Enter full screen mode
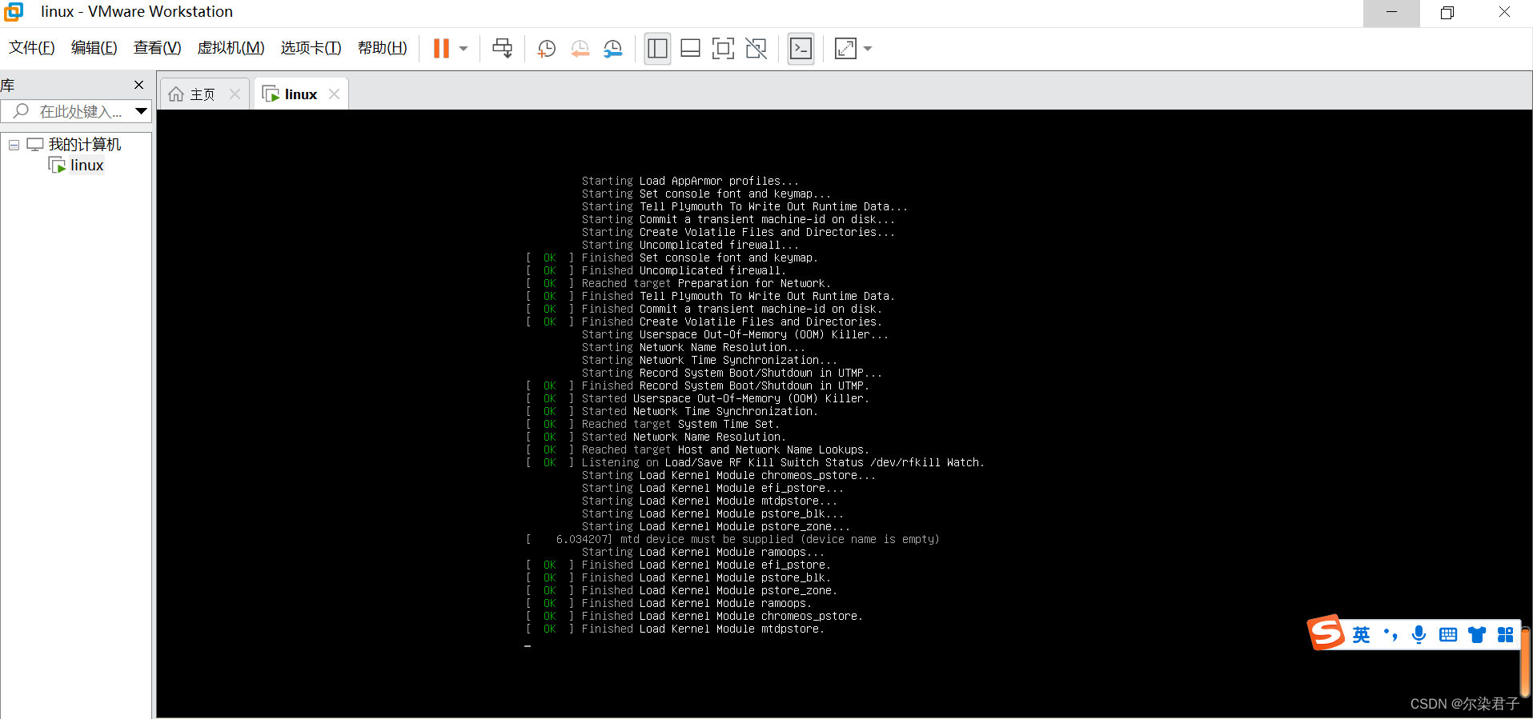Viewport: 1533px width, 719px height. coord(723,49)
